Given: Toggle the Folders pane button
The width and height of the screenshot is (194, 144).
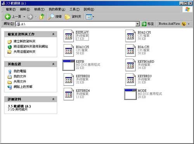Looking at the screenshot, I should (x=73, y=17).
